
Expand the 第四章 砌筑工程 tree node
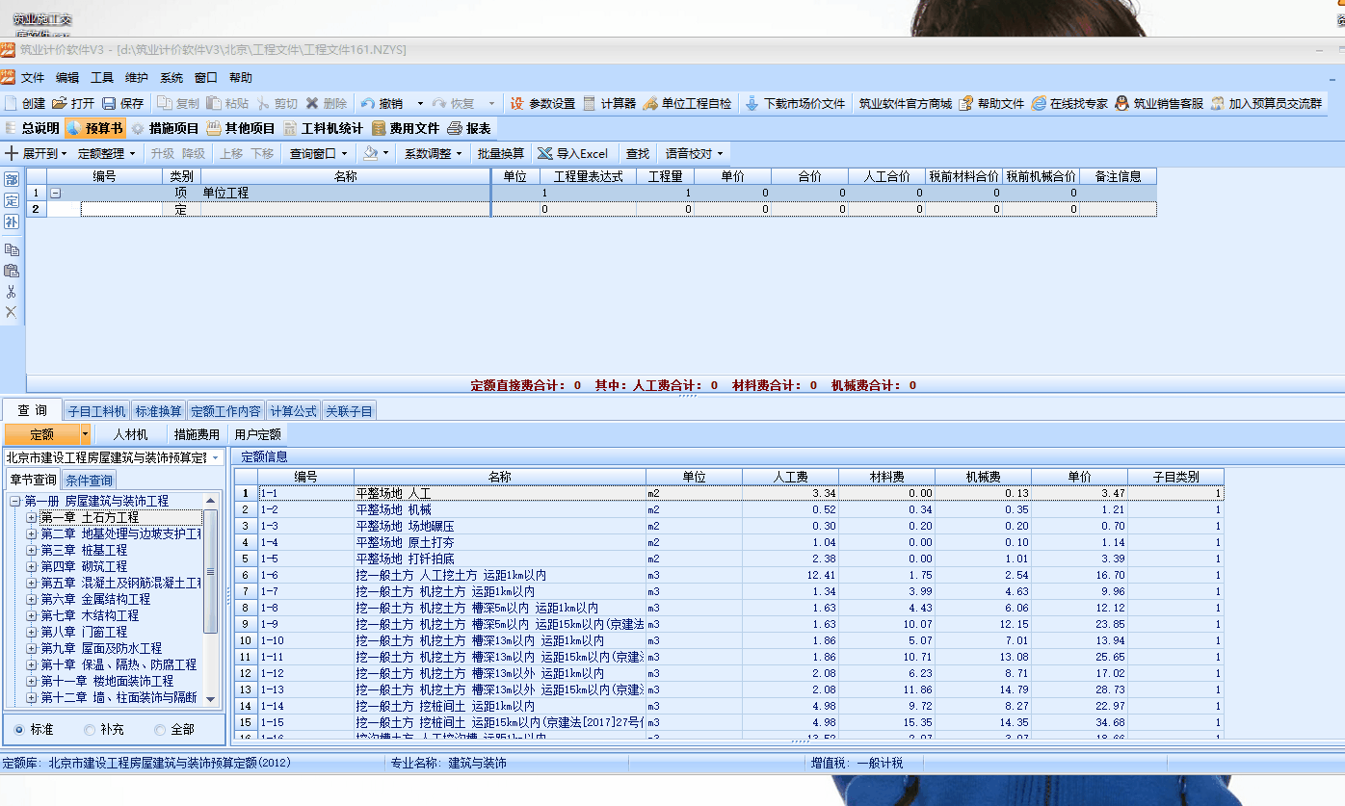[x=32, y=566]
